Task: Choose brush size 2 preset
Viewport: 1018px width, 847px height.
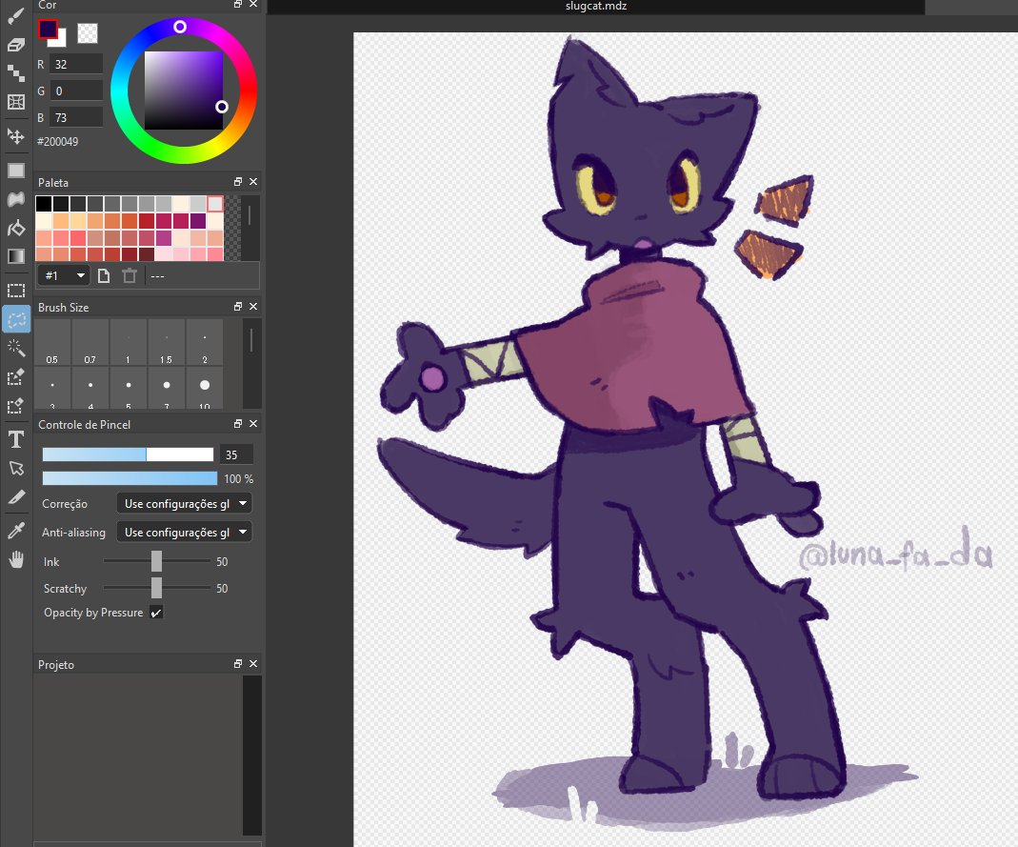Action: 205,342
